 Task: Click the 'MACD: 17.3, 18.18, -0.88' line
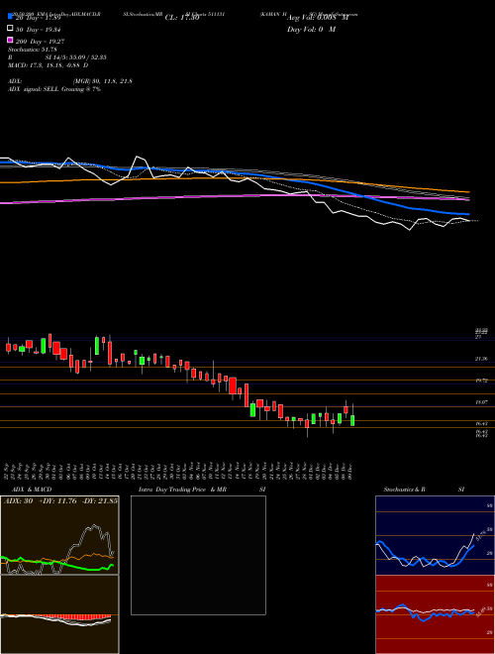click(46, 65)
